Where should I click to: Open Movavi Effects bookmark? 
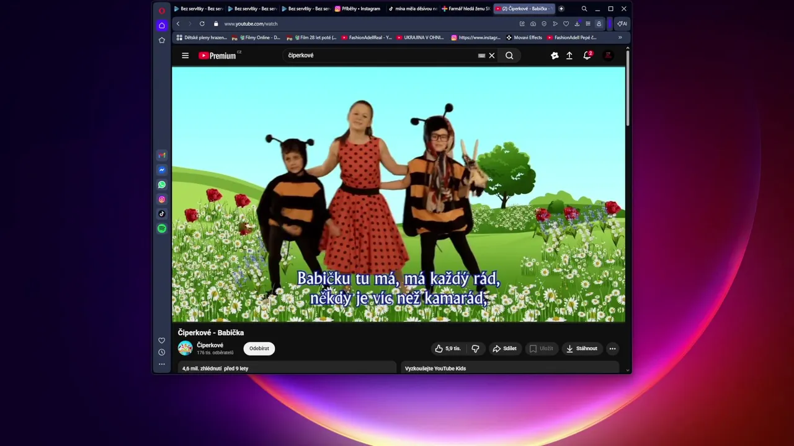click(x=524, y=37)
